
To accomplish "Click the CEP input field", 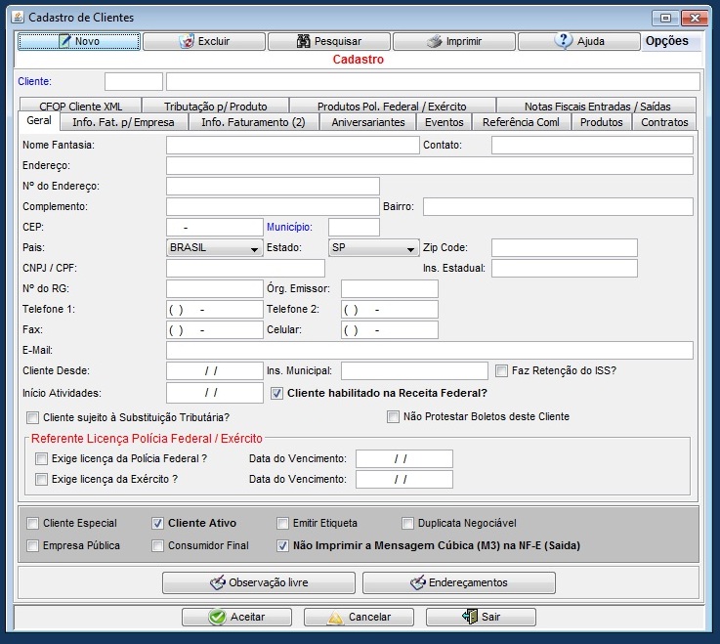I will click(x=215, y=228).
